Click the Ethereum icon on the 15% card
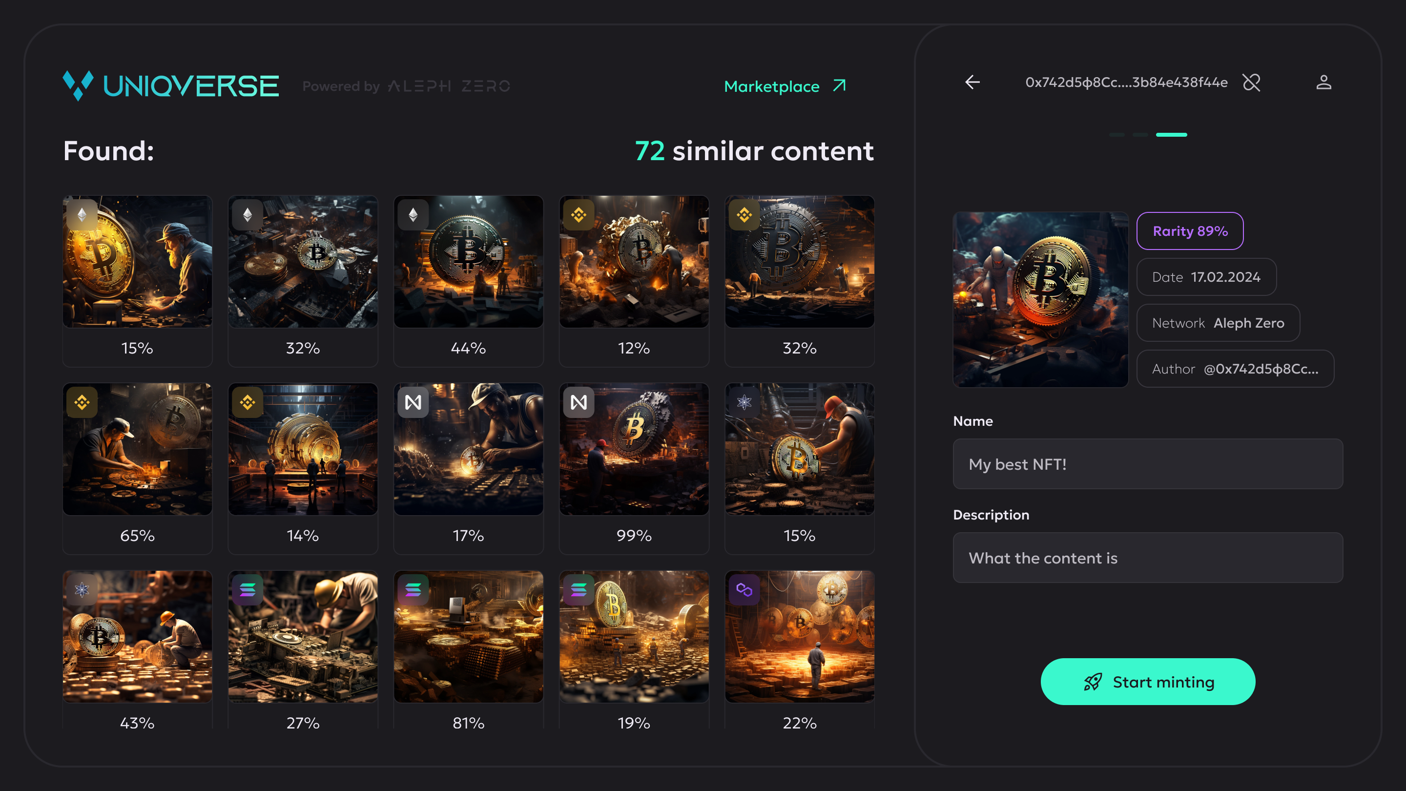 tap(82, 215)
